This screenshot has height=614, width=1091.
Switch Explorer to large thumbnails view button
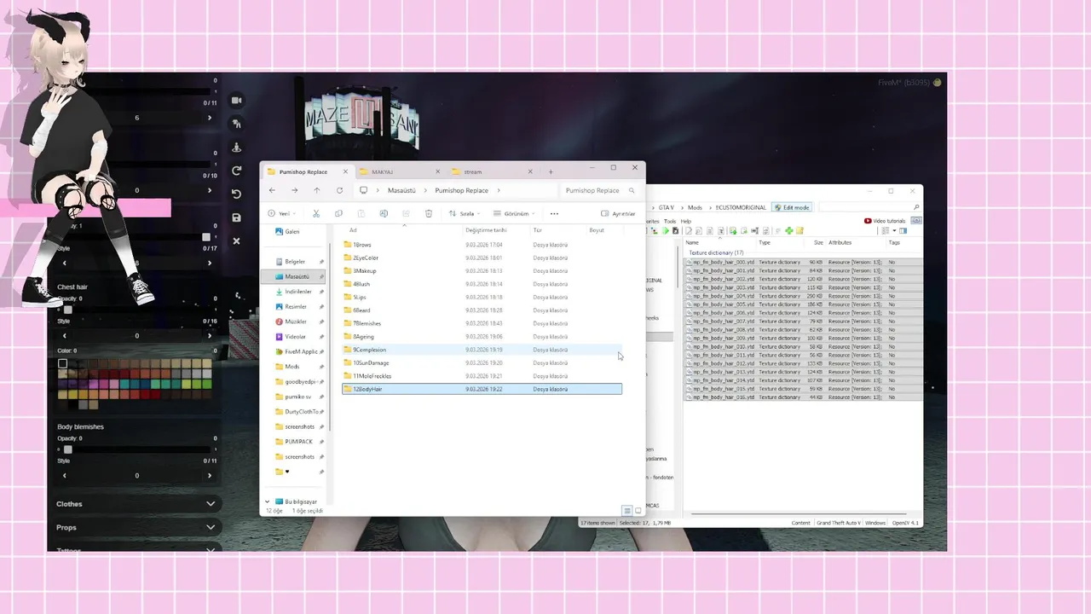pos(638,511)
